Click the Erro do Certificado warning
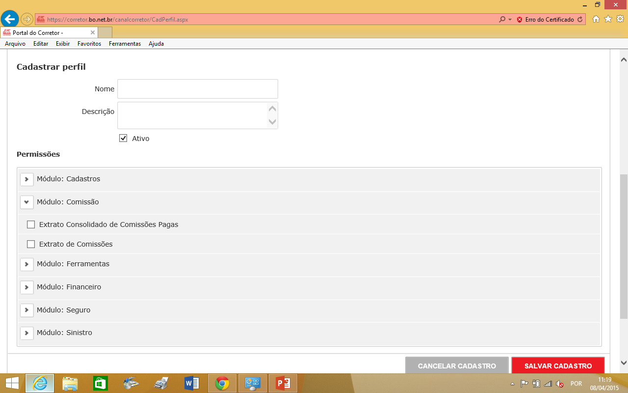Screen dimensions: 628x393 tap(546, 20)
